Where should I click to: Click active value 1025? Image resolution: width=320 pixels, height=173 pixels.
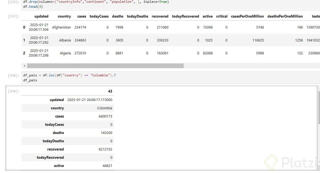click(x=209, y=40)
